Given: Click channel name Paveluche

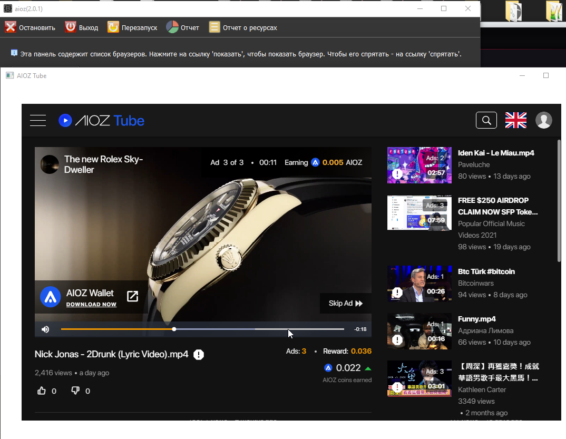Looking at the screenshot, I should [x=474, y=164].
